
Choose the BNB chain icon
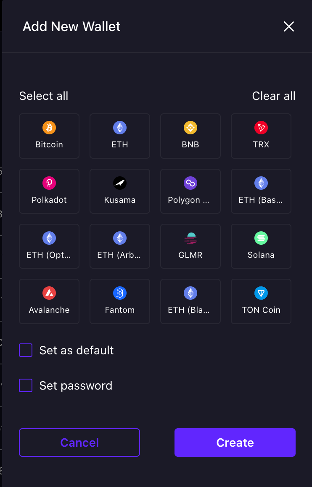190,128
